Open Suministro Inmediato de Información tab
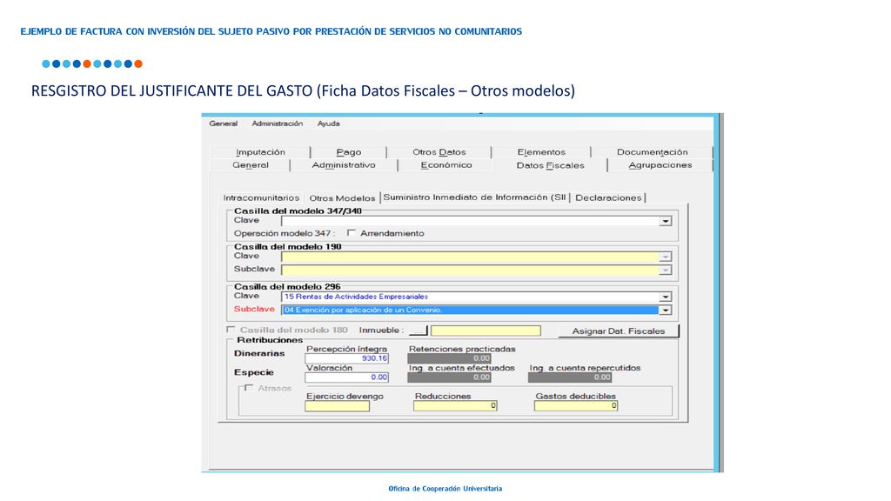Viewport: 891px width, 501px height. (474, 197)
